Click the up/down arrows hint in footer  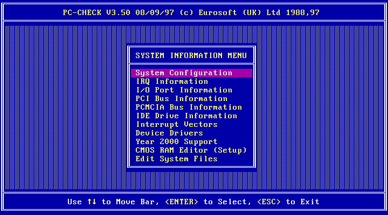pos(92,202)
